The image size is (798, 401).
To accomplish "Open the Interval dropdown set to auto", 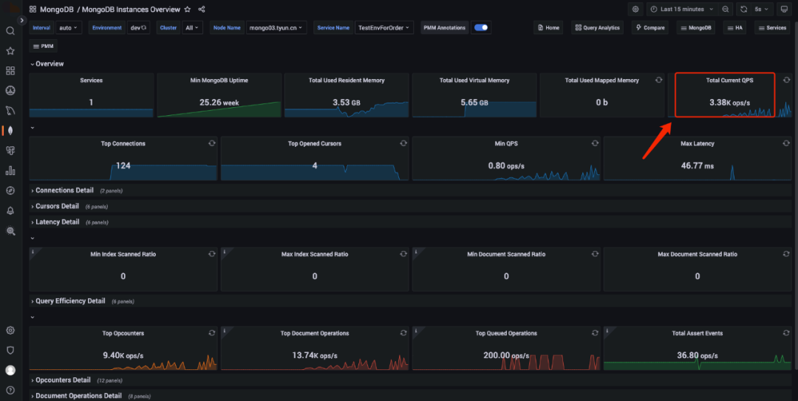I will pyautogui.click(x=67, y=27).
